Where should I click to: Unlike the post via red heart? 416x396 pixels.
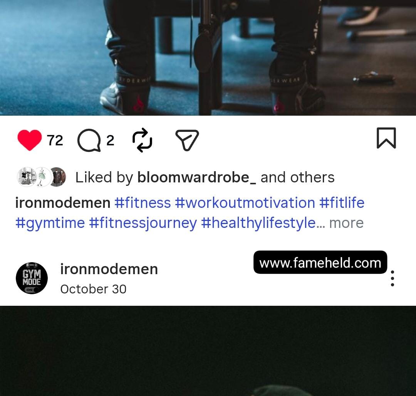click(29, 140)
